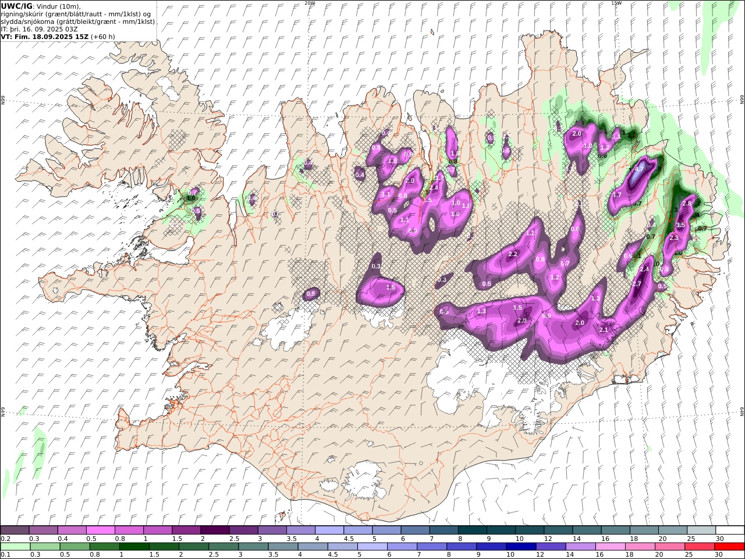The image size is (745, 559).
Task: Click the upper legend swatch labeled 18
Action: pos(644,530)
